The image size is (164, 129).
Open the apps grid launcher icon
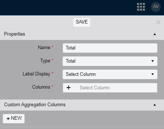tap(141, 7)
